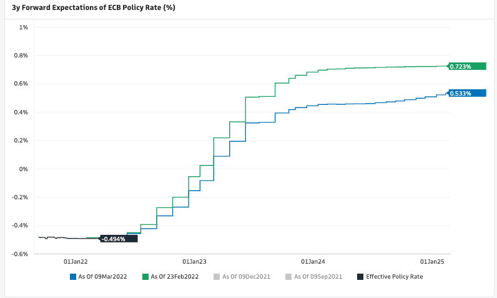The image size is (497, 298).
Task: Click the green swatch for As Of 23Feb2022
Action: point(145,276)
